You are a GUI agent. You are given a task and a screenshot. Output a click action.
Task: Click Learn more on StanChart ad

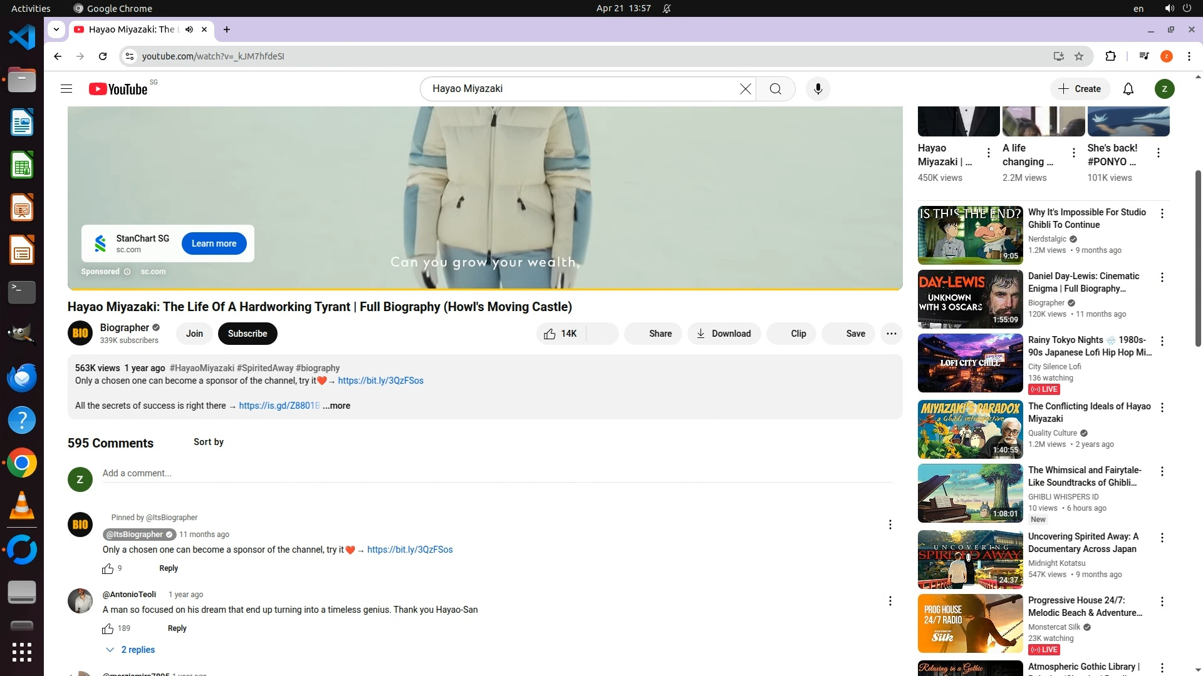pyautogui.click(x=214, y=243)
